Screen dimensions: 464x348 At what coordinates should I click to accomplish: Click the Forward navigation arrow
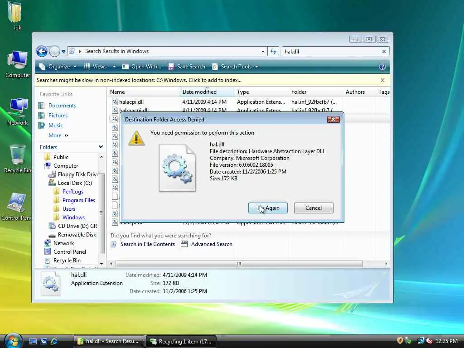point(54,52)
